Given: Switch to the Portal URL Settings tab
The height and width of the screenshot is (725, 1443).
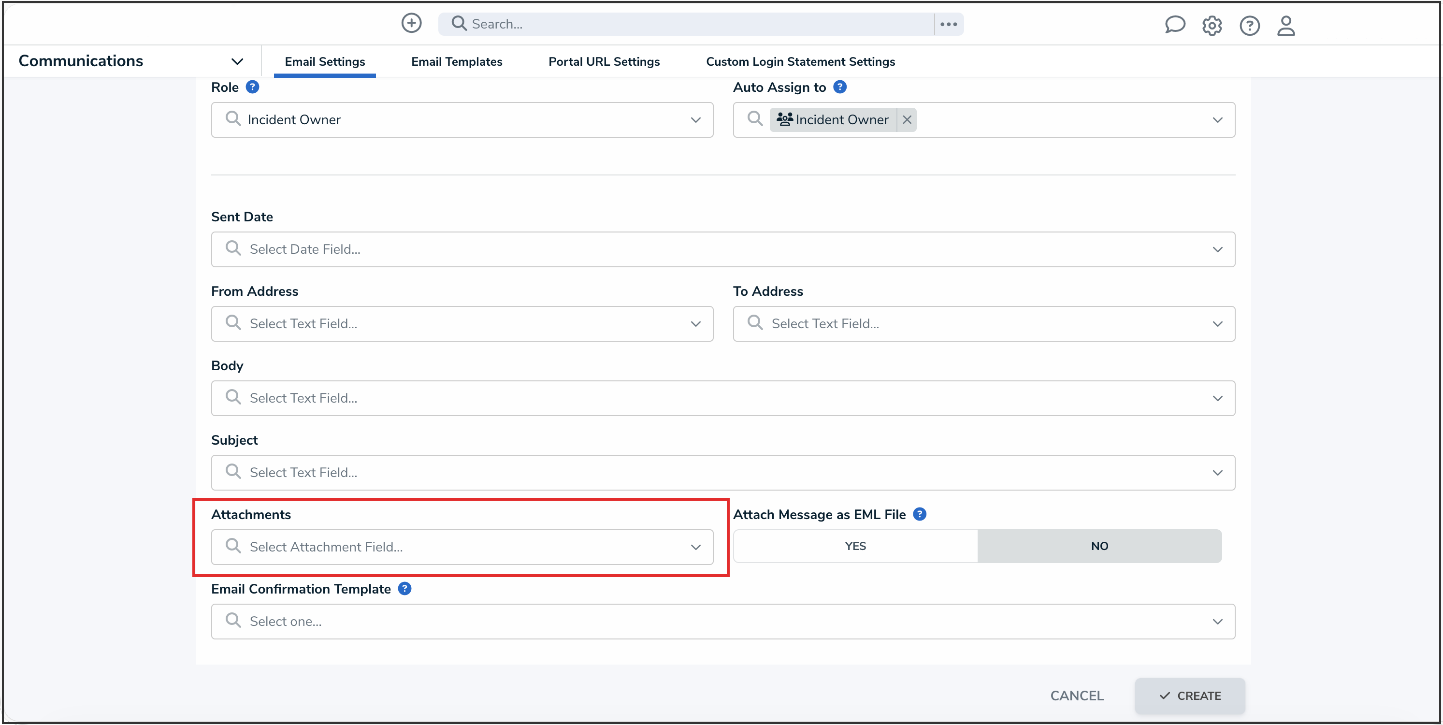Looking at the screenshot, I should [x=604, y=62].
